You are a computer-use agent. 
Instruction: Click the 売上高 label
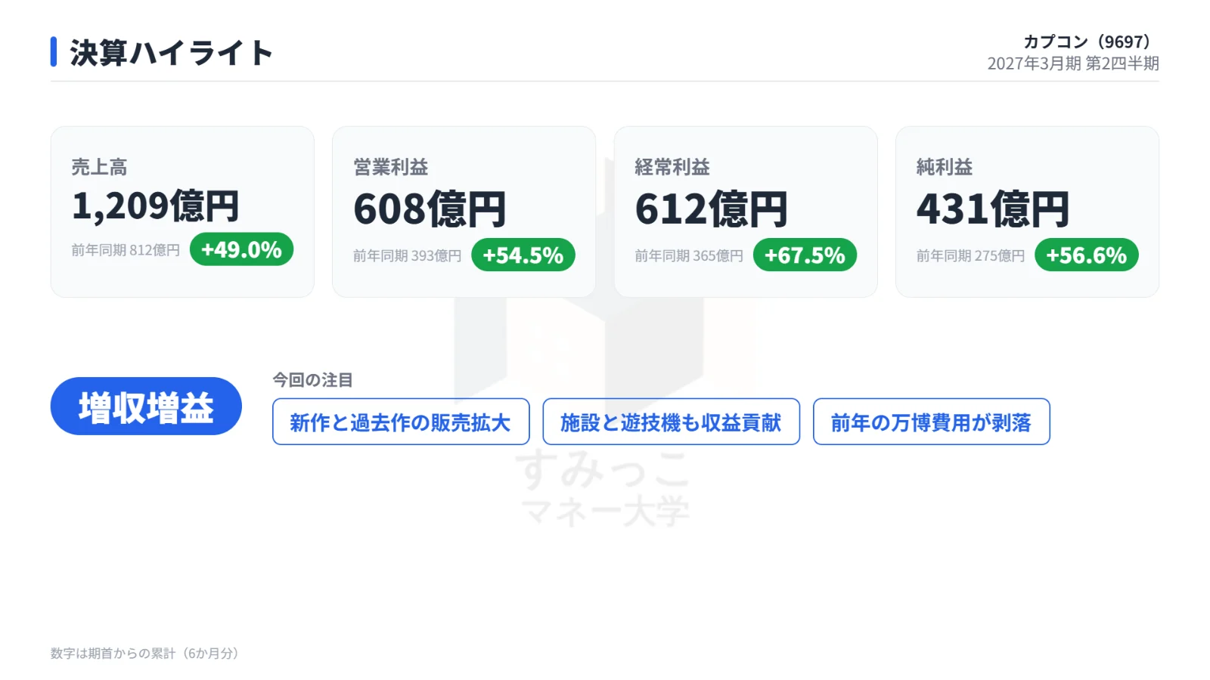pyautogui.click(x=99, y=167)
